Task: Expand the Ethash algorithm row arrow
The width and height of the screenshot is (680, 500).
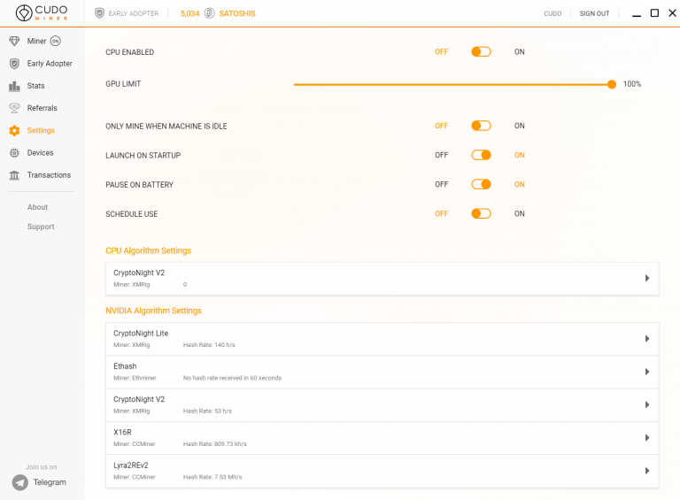Action: pyautogui.click(x=646, y=372)
